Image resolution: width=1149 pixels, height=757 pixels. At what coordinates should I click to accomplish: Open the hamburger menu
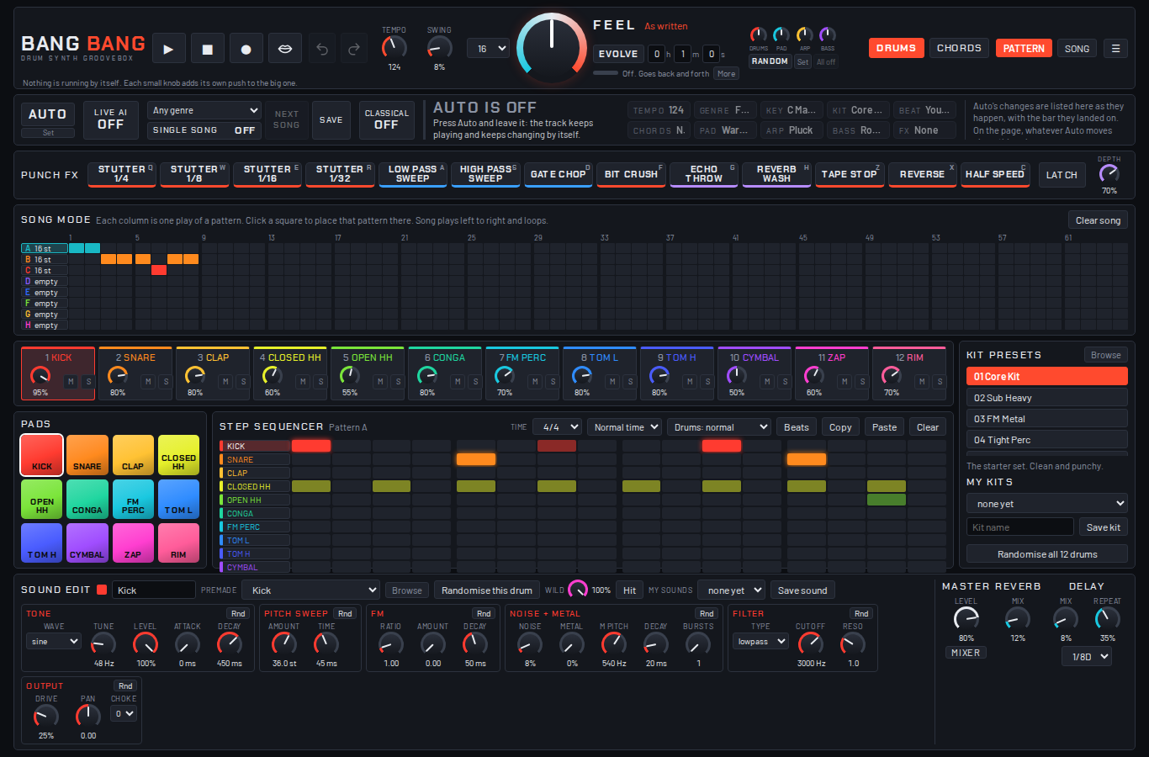pyautogui.click(x=1115, y=49)
